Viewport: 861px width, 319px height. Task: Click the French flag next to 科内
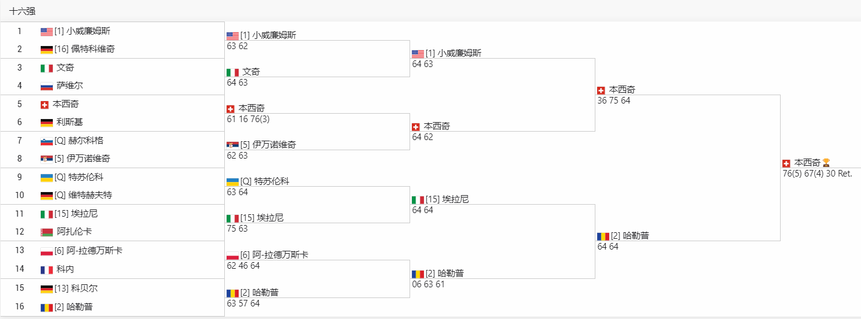(47, 269)
